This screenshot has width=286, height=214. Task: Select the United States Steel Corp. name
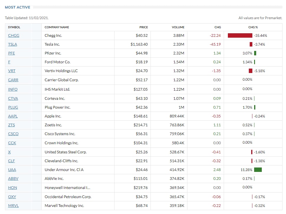coord(66,152)
